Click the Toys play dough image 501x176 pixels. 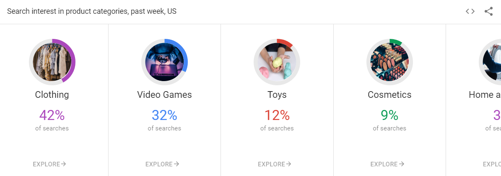pyautogui.click(x=277, y=62)
